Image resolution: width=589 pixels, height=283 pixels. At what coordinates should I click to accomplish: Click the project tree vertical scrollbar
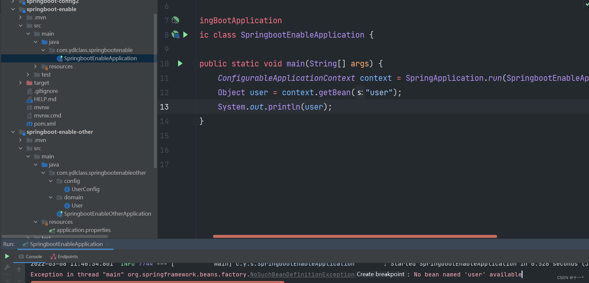155,91
